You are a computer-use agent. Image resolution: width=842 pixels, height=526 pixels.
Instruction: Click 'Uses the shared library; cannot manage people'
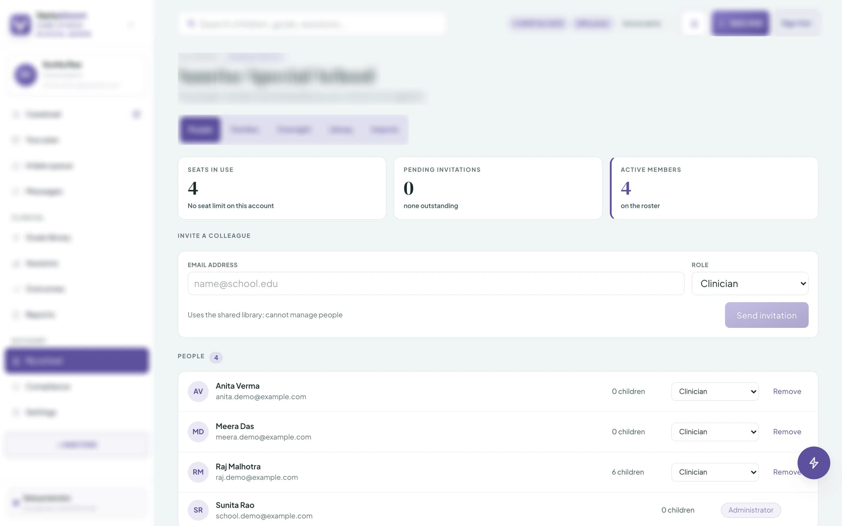pyautogui.click(x=265, y=315)
